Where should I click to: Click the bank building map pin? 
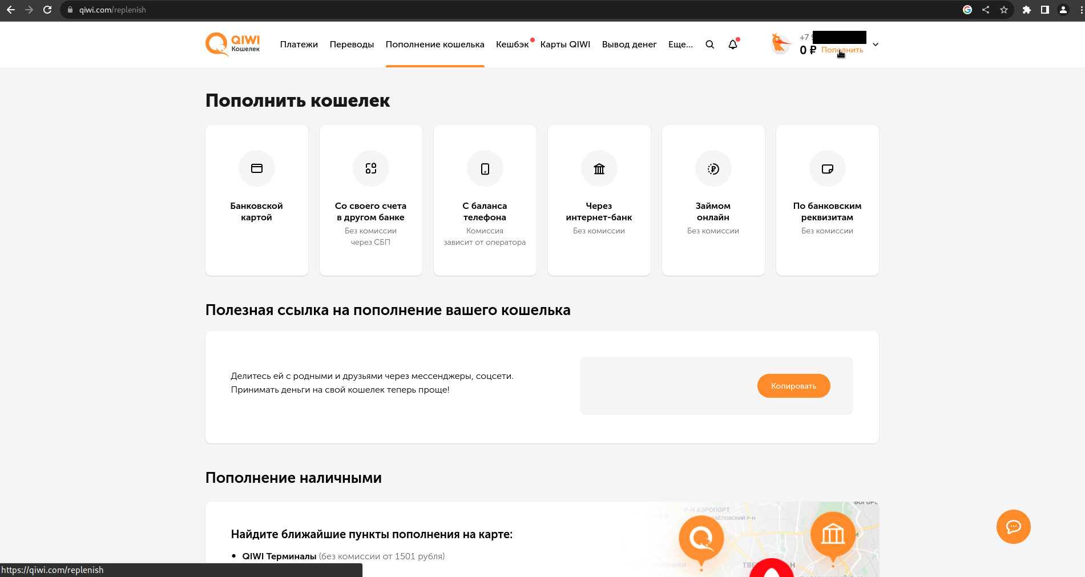(833, 538)
